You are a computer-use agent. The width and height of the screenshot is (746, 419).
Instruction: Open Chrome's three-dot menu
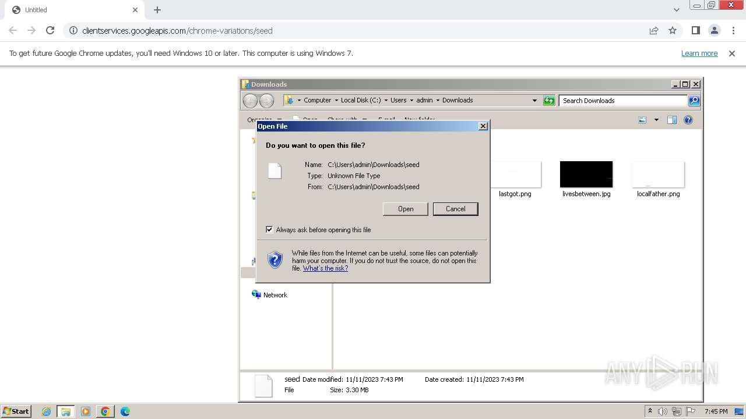[x=733, y=30]
